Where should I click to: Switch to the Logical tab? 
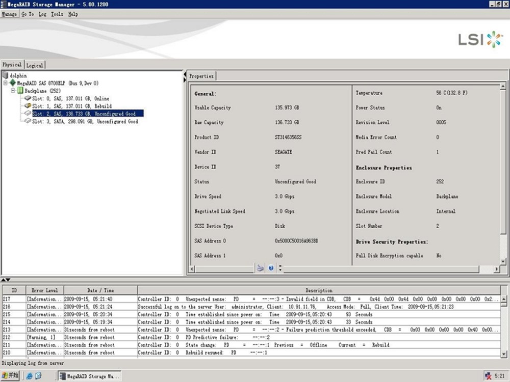tap(35, 65)
